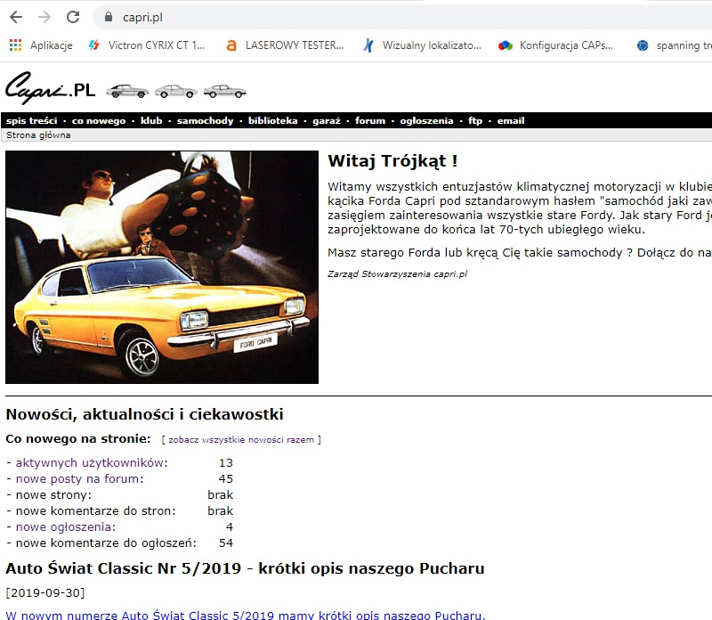Open the Konfiguracja CAPs bookmark icon

(506, 45)
